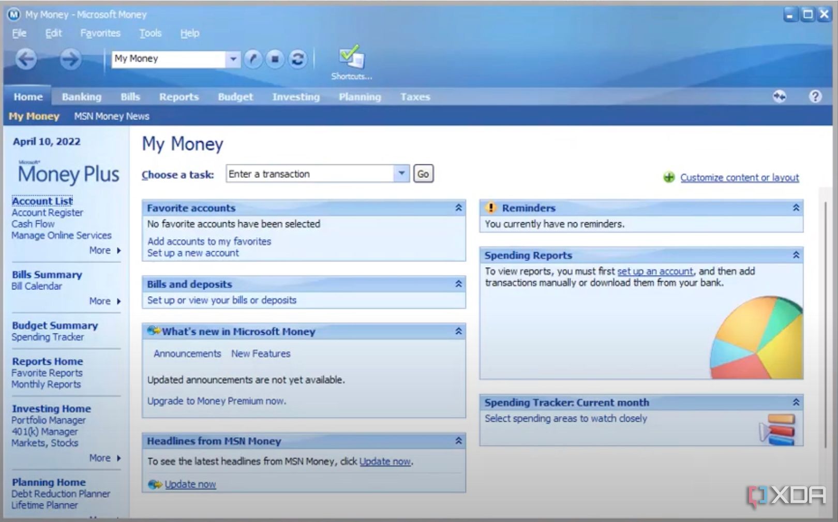Open the Help question mark icon

click(815, 96)
